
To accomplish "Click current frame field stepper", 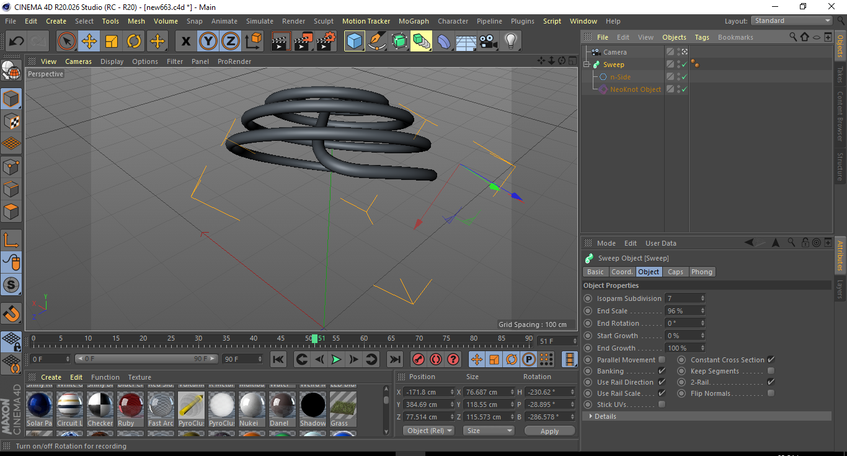I will point(574,341).
